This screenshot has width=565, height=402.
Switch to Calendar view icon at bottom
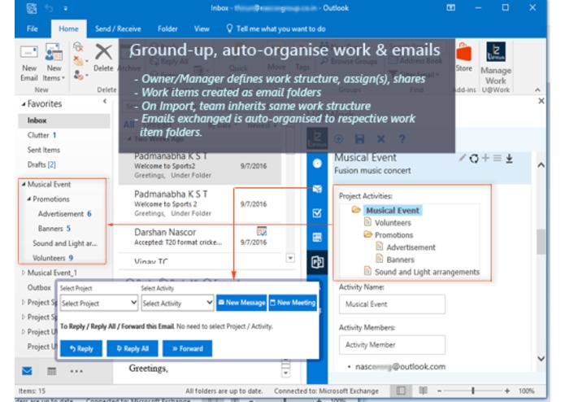(x=52, y=370)
